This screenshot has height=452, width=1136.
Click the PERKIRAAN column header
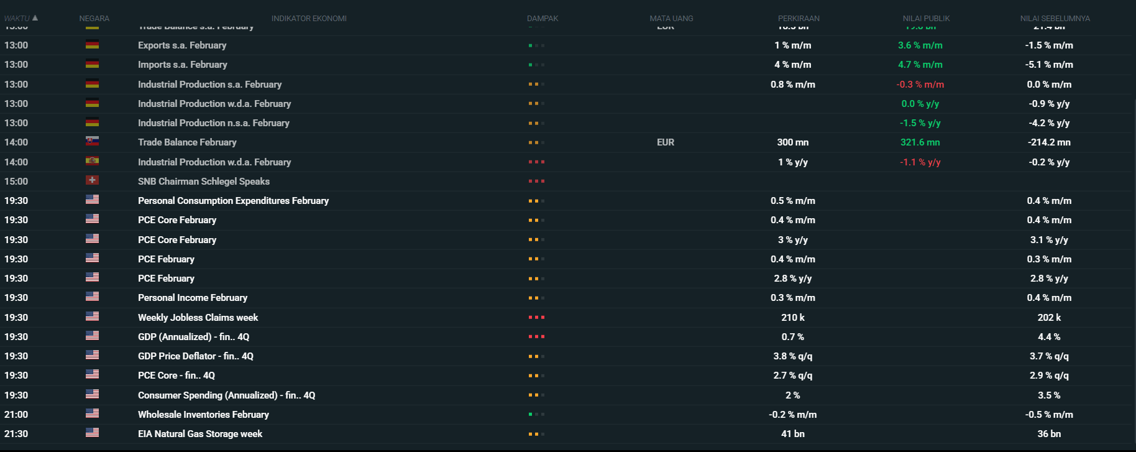(x=798, y=19)
